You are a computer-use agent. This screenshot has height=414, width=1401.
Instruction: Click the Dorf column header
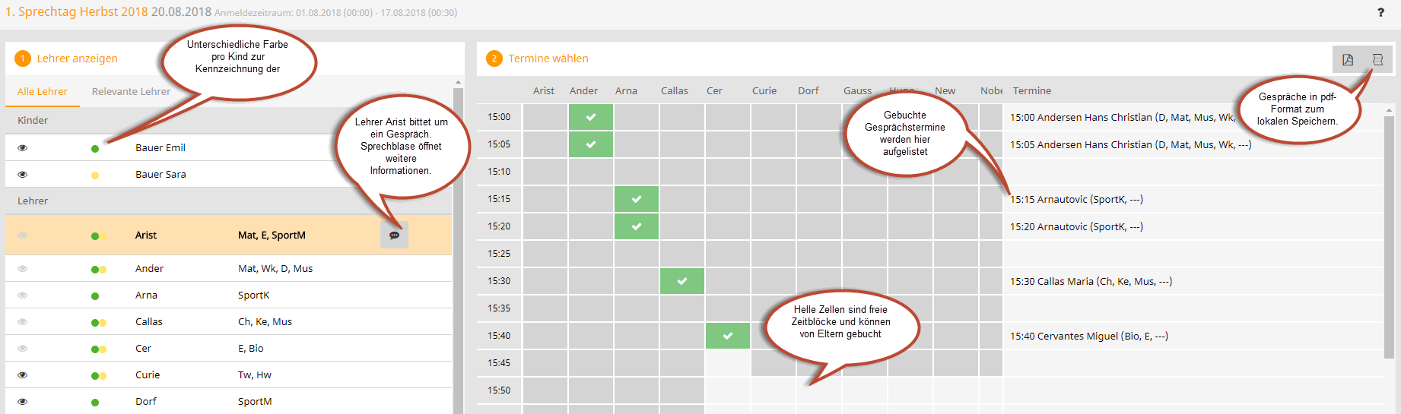[809, 90]
